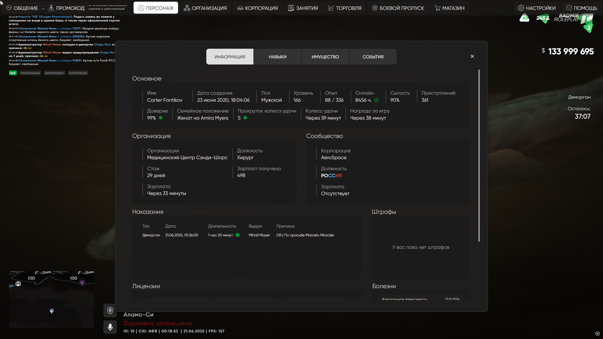Image resolution: width=603 pixels, height=339 pixels.
Task: Open the БОЕВОЙ ПРОПУСК menu
Action: [x=398, y=8]
